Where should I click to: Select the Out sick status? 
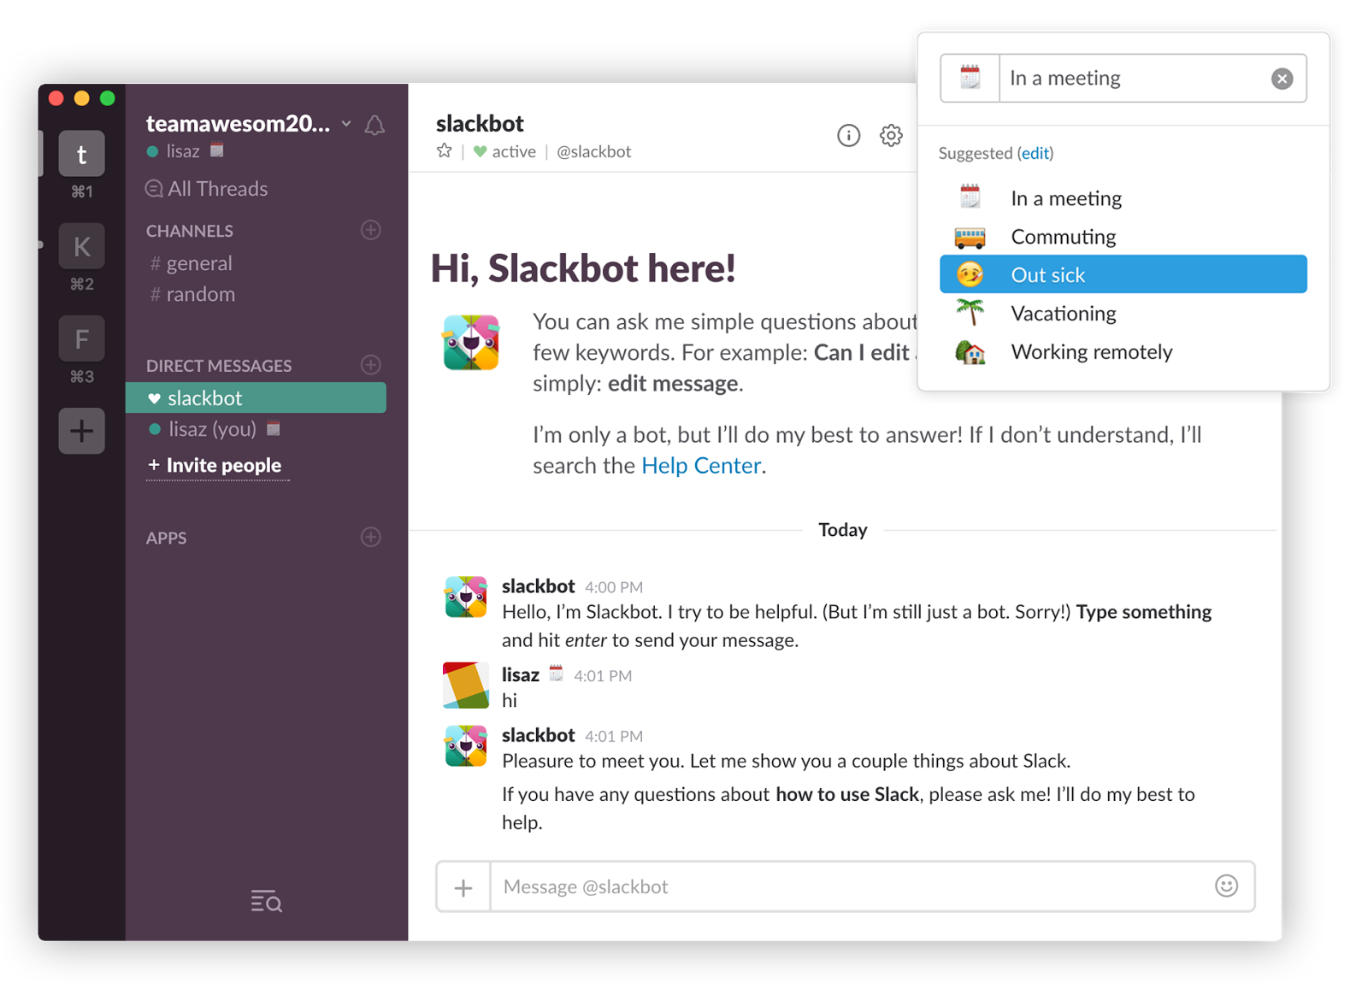tap(1123, 274)
